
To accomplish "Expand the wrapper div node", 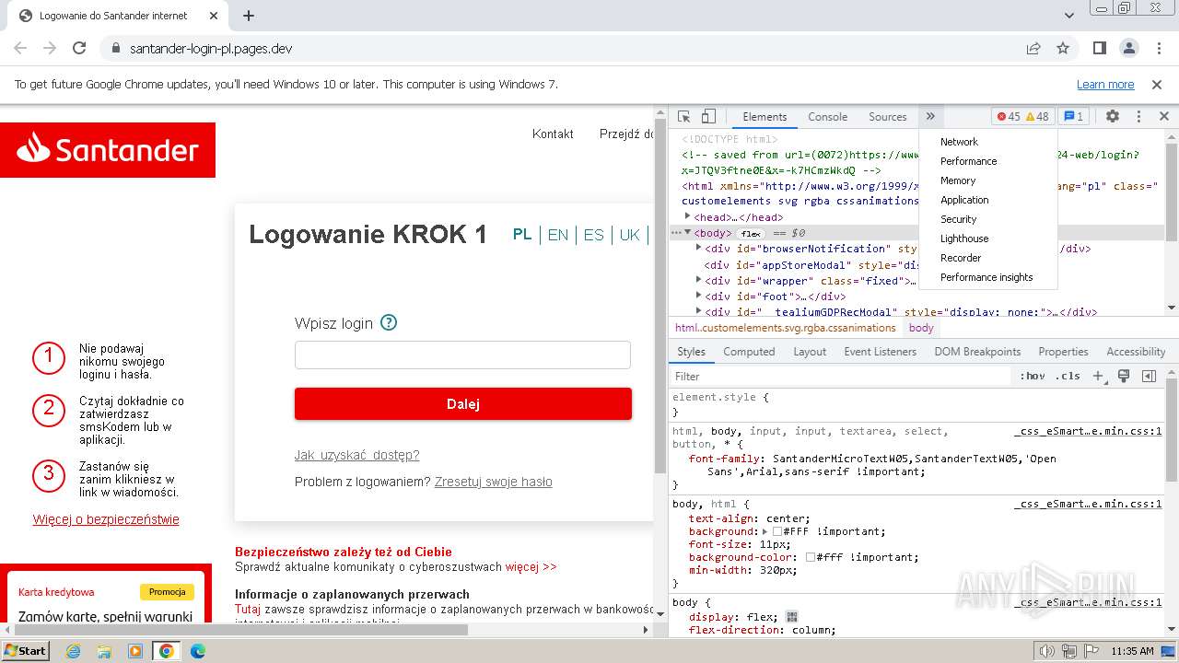I will (698, 280).
